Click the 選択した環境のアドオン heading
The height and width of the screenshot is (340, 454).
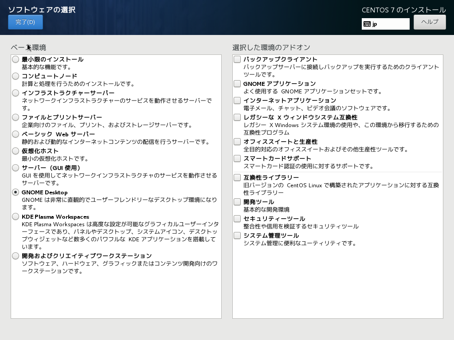point(271,47)
